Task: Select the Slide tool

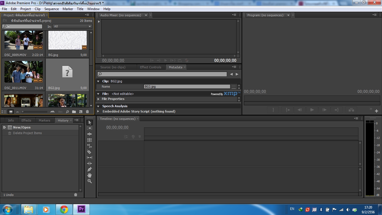Action: coord(89,163)
